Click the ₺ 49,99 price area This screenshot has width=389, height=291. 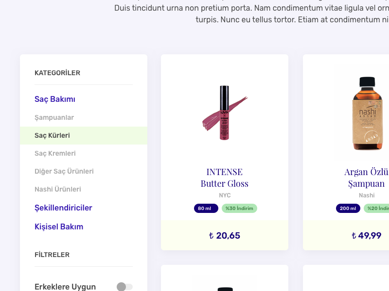point(367,236)
